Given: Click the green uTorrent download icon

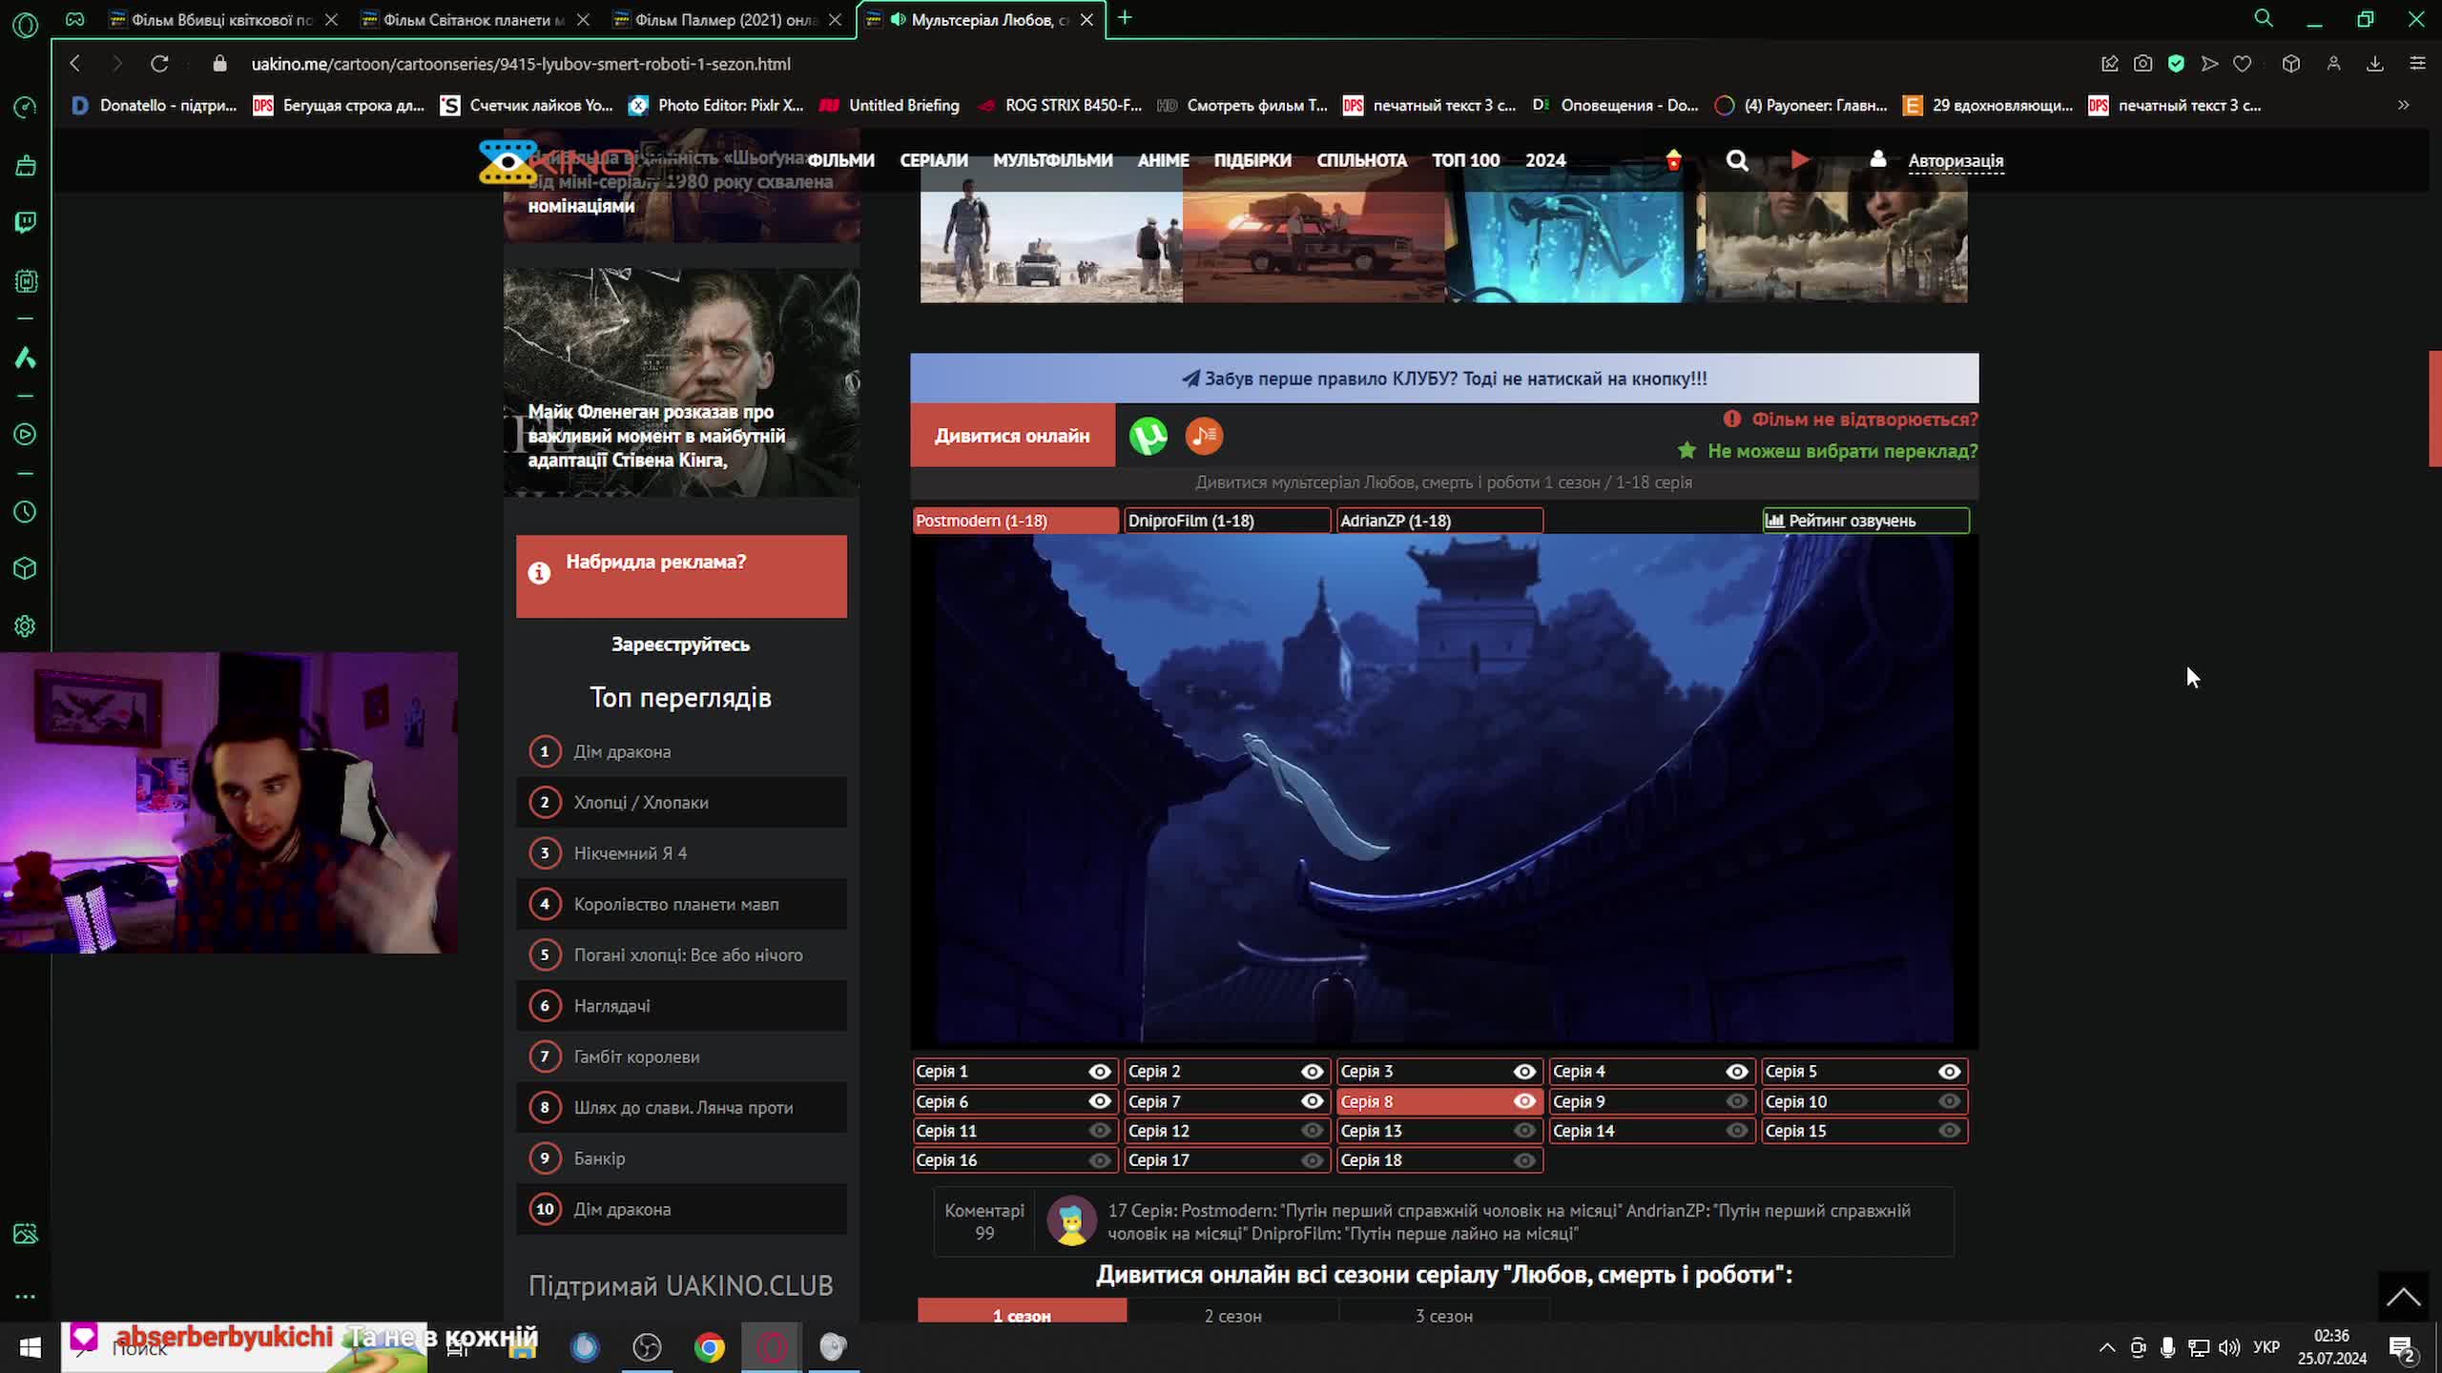Looking at the screenshot, I should [1149, 436].
